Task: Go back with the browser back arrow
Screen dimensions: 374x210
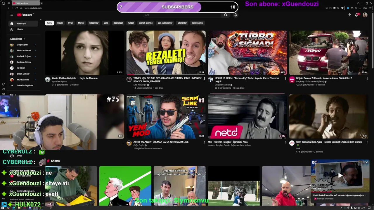Action: pos(9,8)
